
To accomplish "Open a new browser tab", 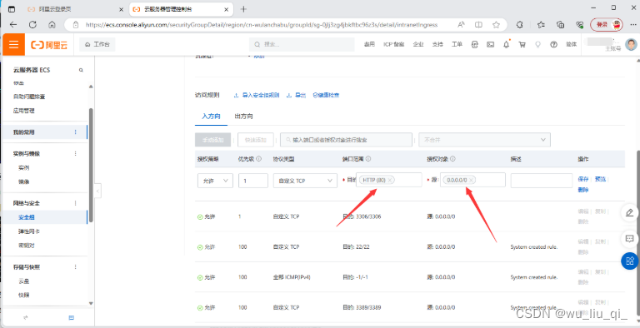I will [x=243, y=9].
